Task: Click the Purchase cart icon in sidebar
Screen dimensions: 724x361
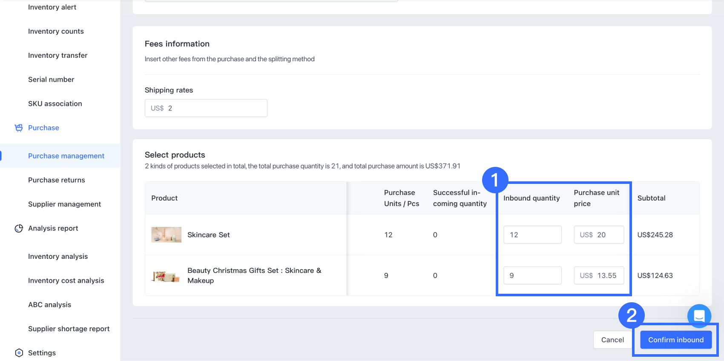Action: tap(19, 128)
